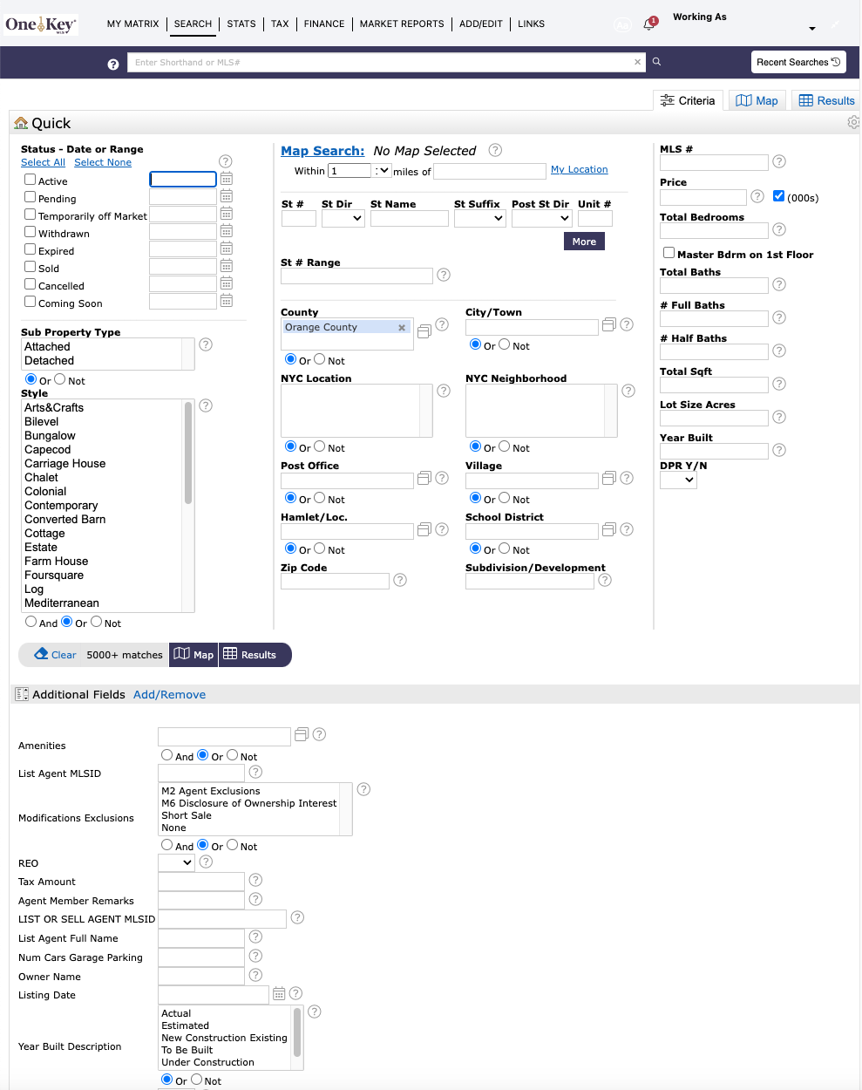This screenshot has width=862, height=1090.
Task: Open the Listing Date calendar icon
Action: [279, 993]
